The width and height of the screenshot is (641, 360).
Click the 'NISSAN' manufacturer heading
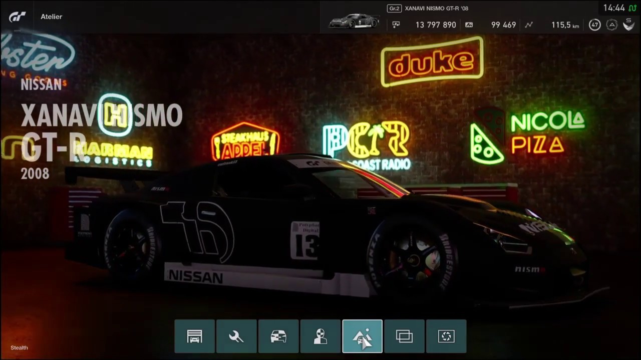pos(41,84)
